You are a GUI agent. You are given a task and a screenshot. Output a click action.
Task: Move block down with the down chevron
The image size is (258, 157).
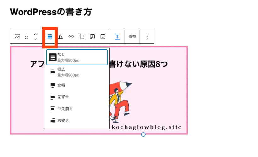(x=35, y=39)
